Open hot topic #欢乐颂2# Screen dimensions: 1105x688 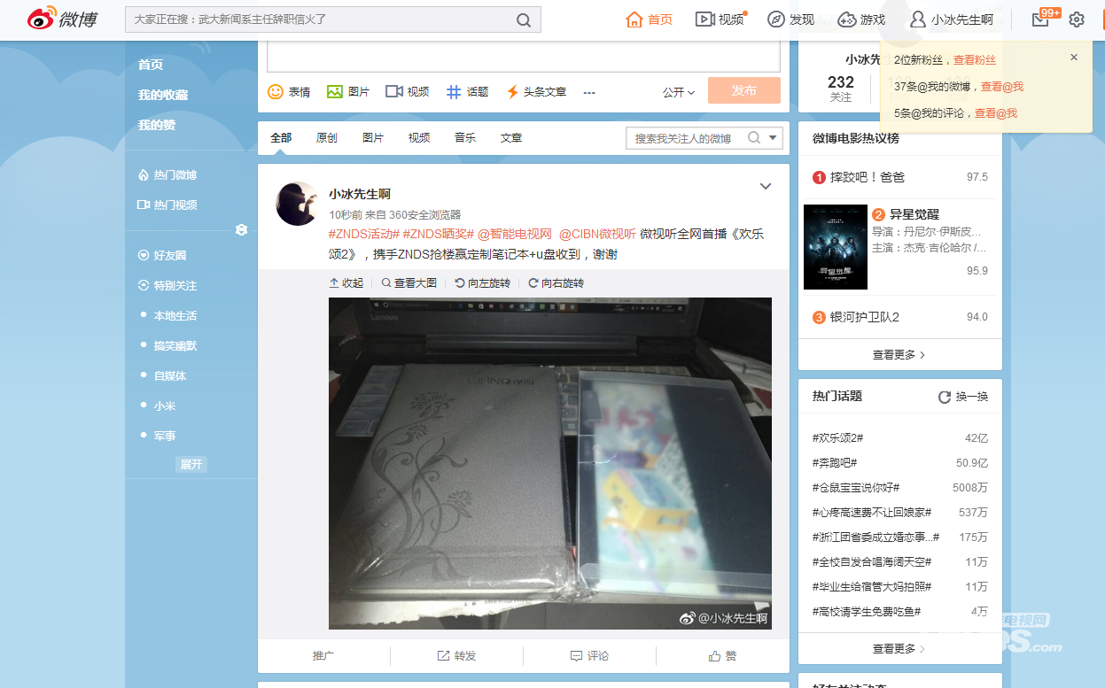coord(838,438)
